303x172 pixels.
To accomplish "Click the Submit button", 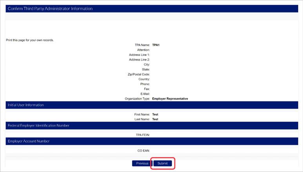I will [x=162, y=163].
